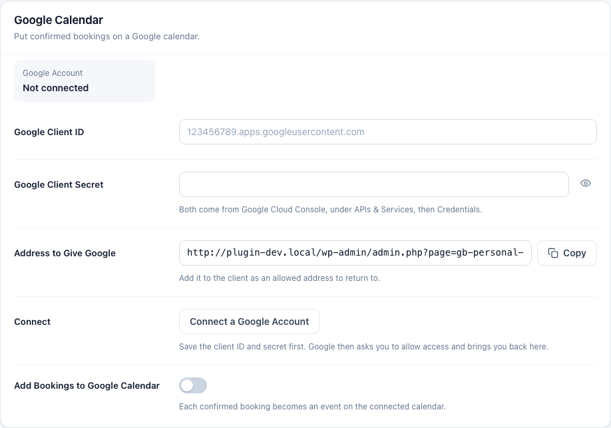The image size is (611, 428).
Task: Click 'Each confirmed booking becomes an event' text
Action: (312, 407)
